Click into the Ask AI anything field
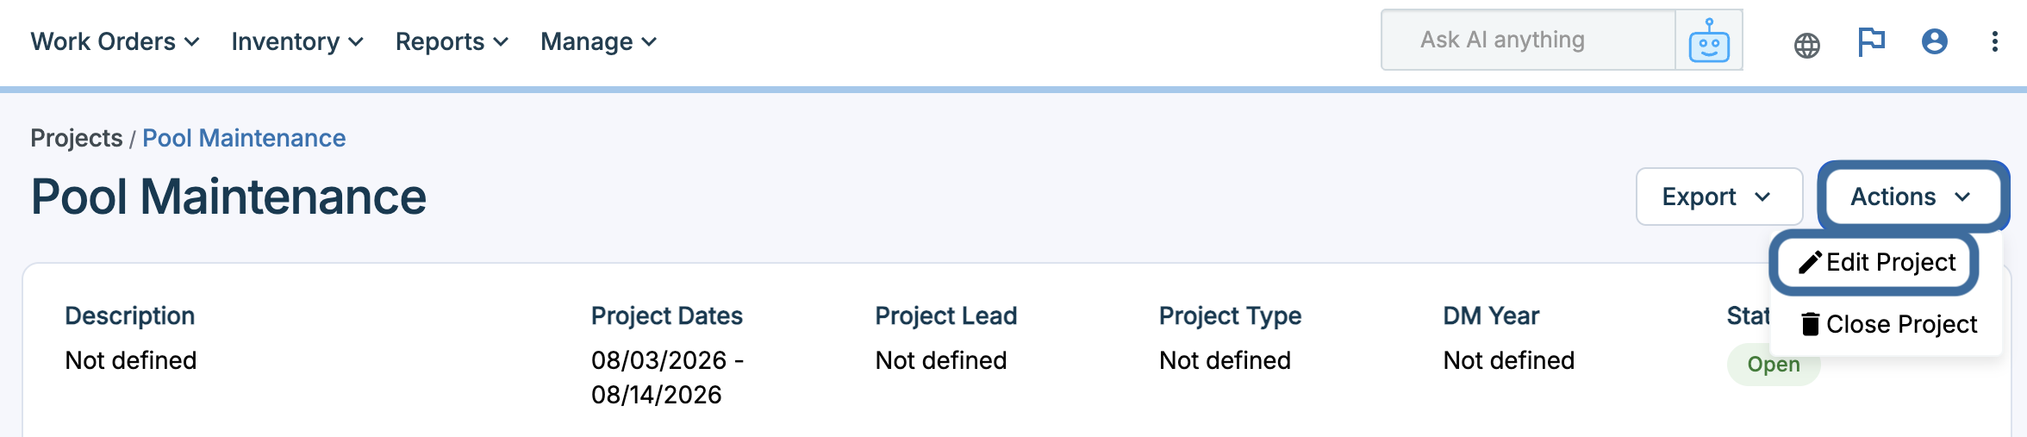 [1529, 40]
